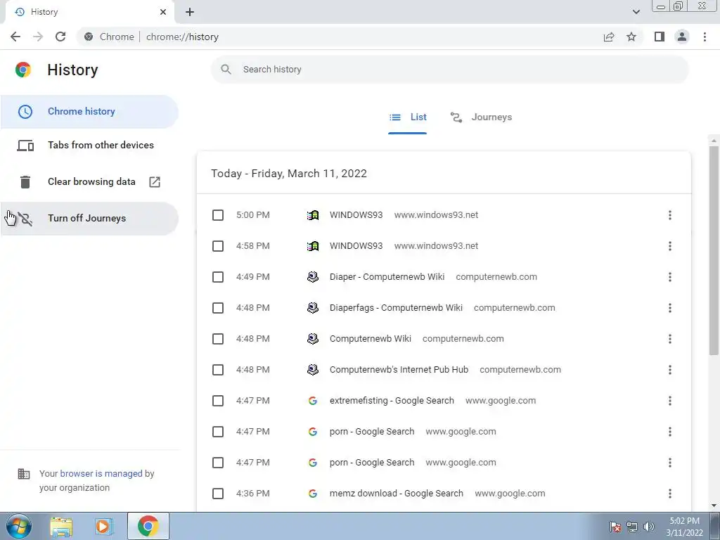Open the 5:00 PM WINDOWS93 link
The width and height of the screenshot is (720, 540).
coord(356,215)
